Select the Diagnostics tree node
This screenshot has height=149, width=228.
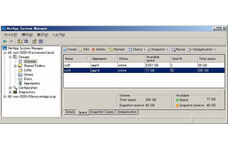[x=27, y=92]
